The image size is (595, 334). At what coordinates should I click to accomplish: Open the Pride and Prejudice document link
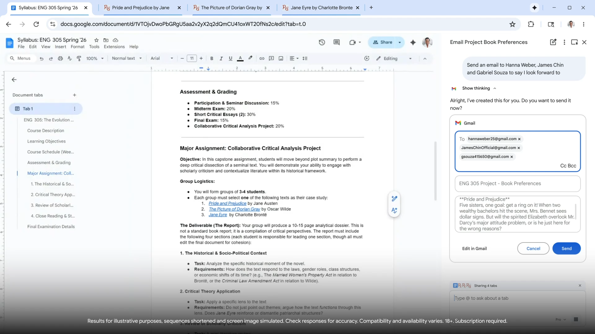[x=227, y=203]
